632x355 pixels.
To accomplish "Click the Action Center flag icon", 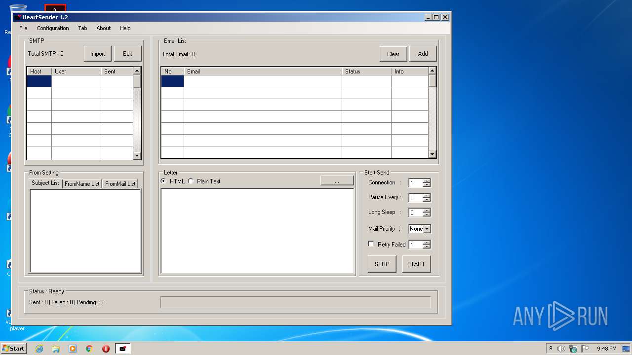I will coord(585,349).
